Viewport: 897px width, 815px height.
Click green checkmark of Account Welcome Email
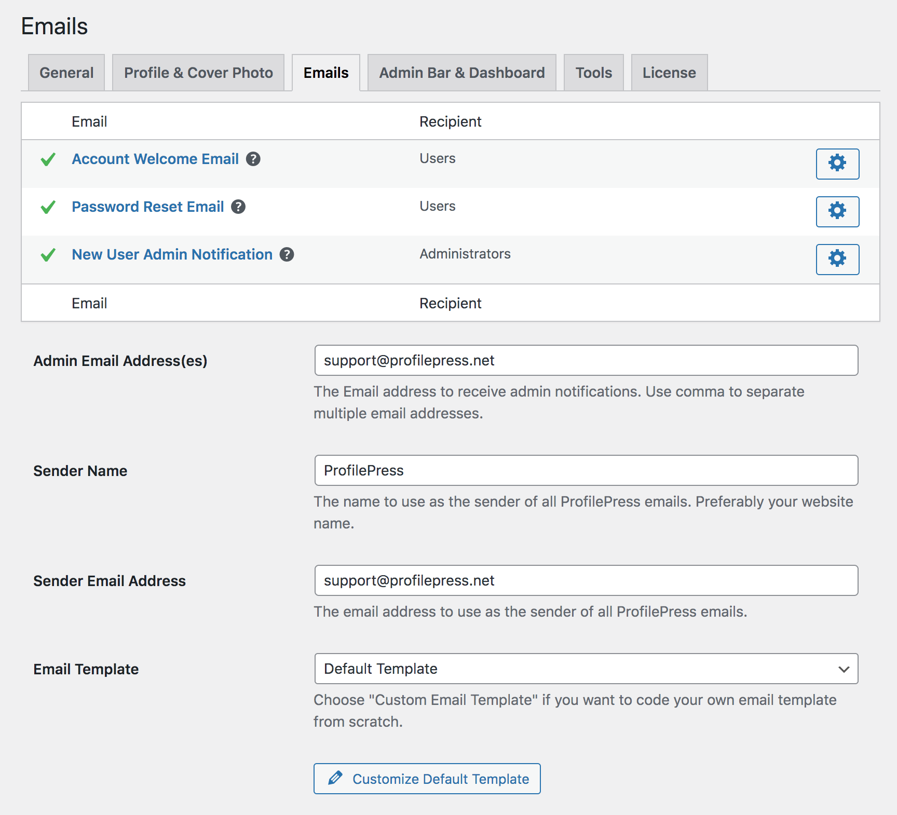coord(48,159)
